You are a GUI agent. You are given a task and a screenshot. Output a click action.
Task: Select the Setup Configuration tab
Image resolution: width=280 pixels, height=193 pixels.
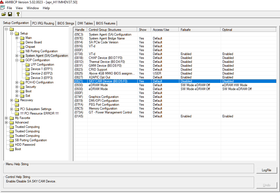click(16, 23)
